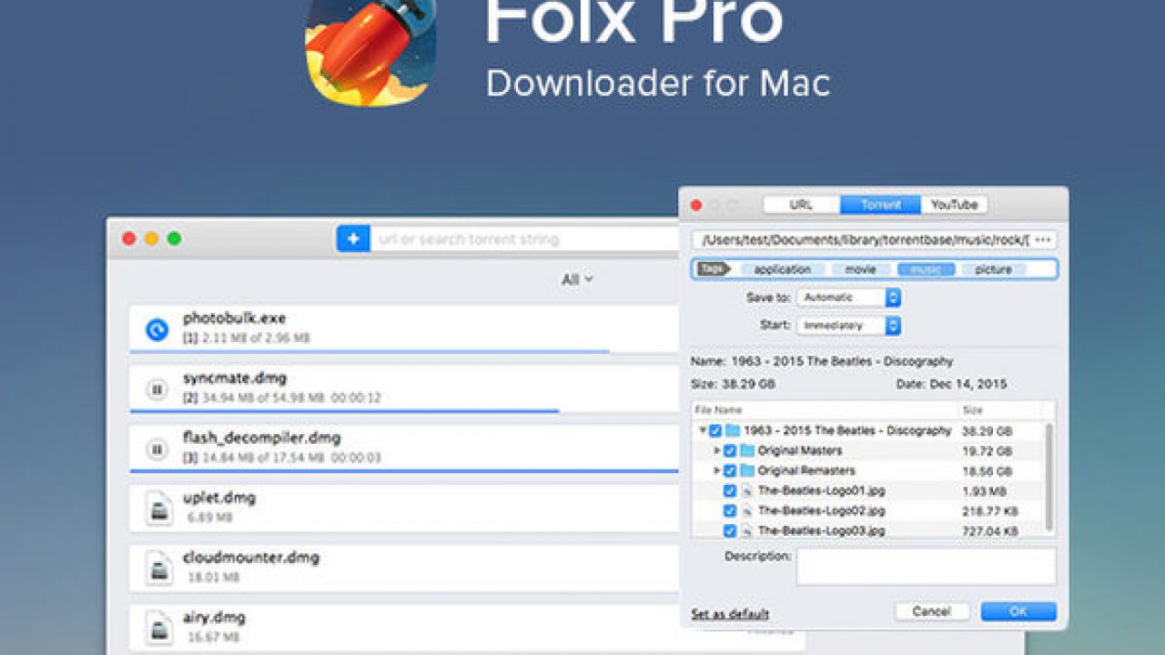
Task: Toggle the selected music tag
Action: pos(926,269)
